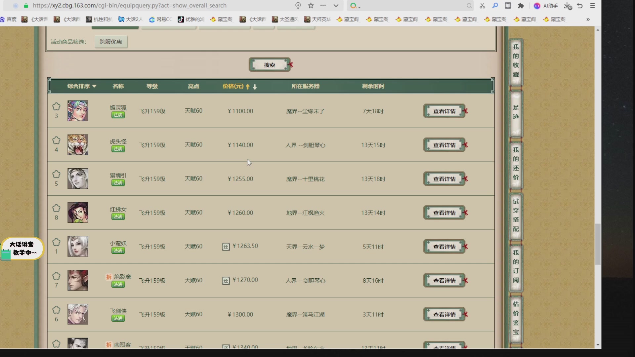Click the blue magnifier icon in browser toolbar
Image resolution: width=635 pixels, height=357 pixels.
click(x=495, y=6)
